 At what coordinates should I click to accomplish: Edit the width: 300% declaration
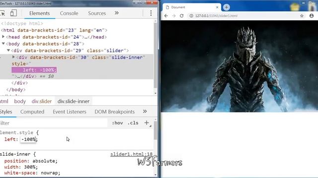pos(21,167)
